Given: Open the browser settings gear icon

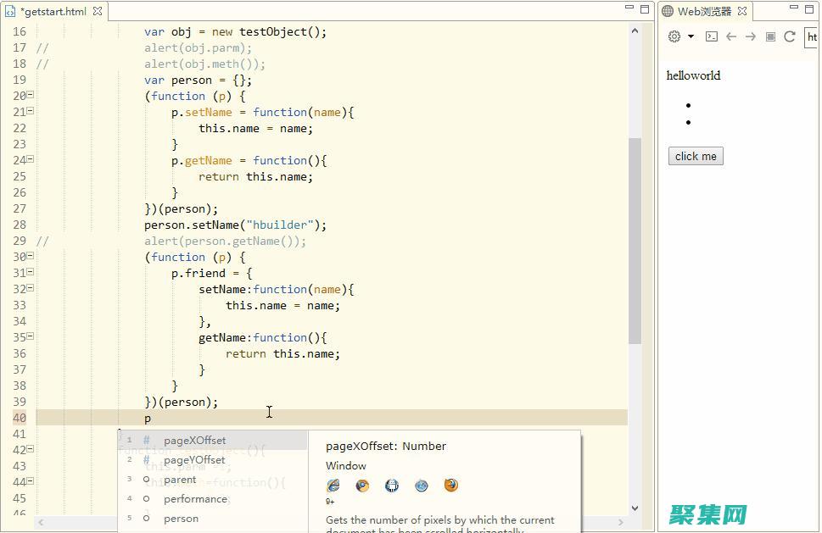Looking at the screenshot, I should click(x=674, y=36).
